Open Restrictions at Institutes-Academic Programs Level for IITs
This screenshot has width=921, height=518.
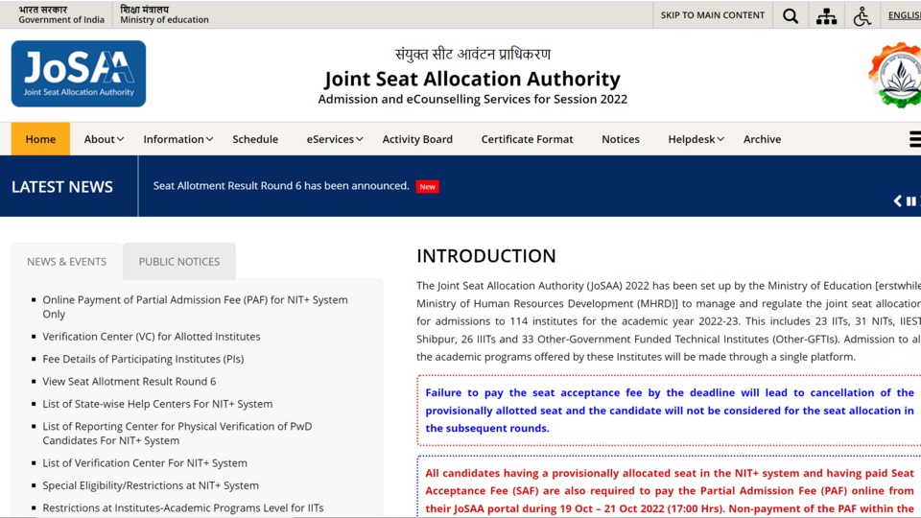[x=182, y=508]
